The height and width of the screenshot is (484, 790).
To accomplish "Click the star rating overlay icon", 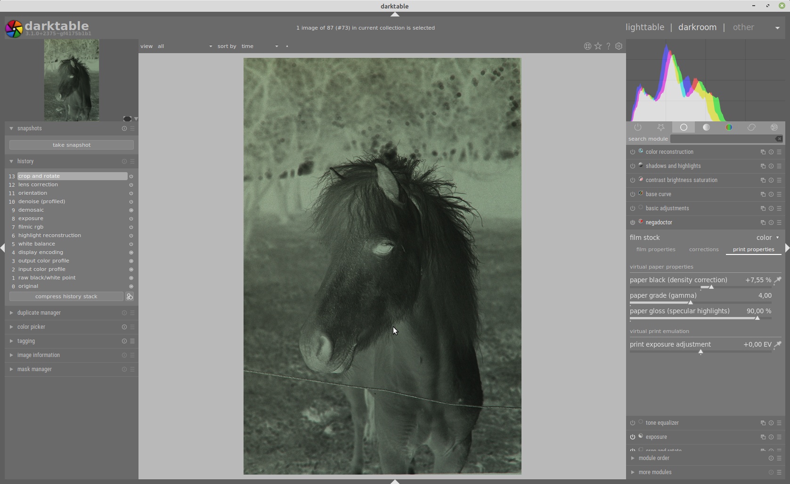I will coord(598,46).
